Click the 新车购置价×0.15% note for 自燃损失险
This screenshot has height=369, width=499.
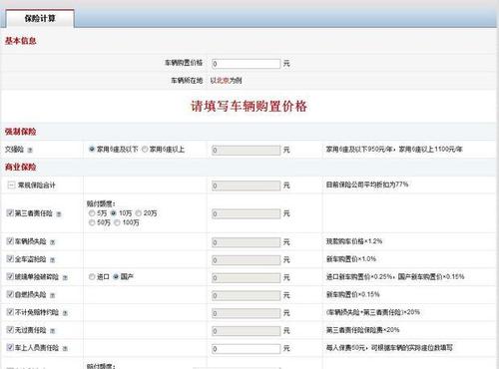pos(352,294)
